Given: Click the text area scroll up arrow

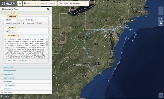Looking at the screenshot, I should (x=46, y=40).
